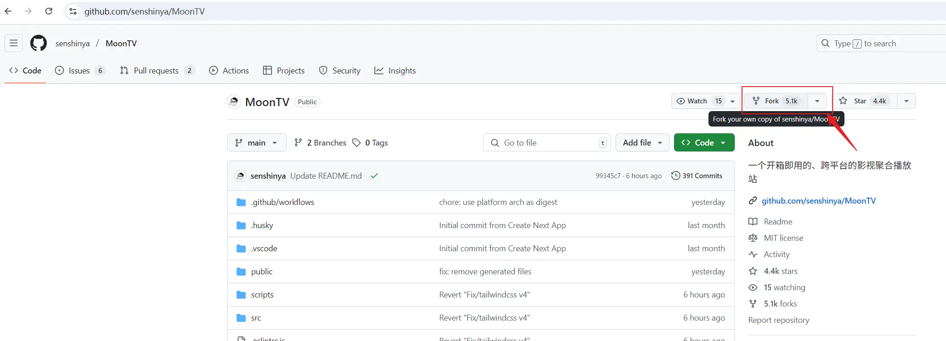Focus the Go to file search field
Image resolution: width=946 pixels, height=341 pixels.
pyautogui.click(x=547, y=142)
